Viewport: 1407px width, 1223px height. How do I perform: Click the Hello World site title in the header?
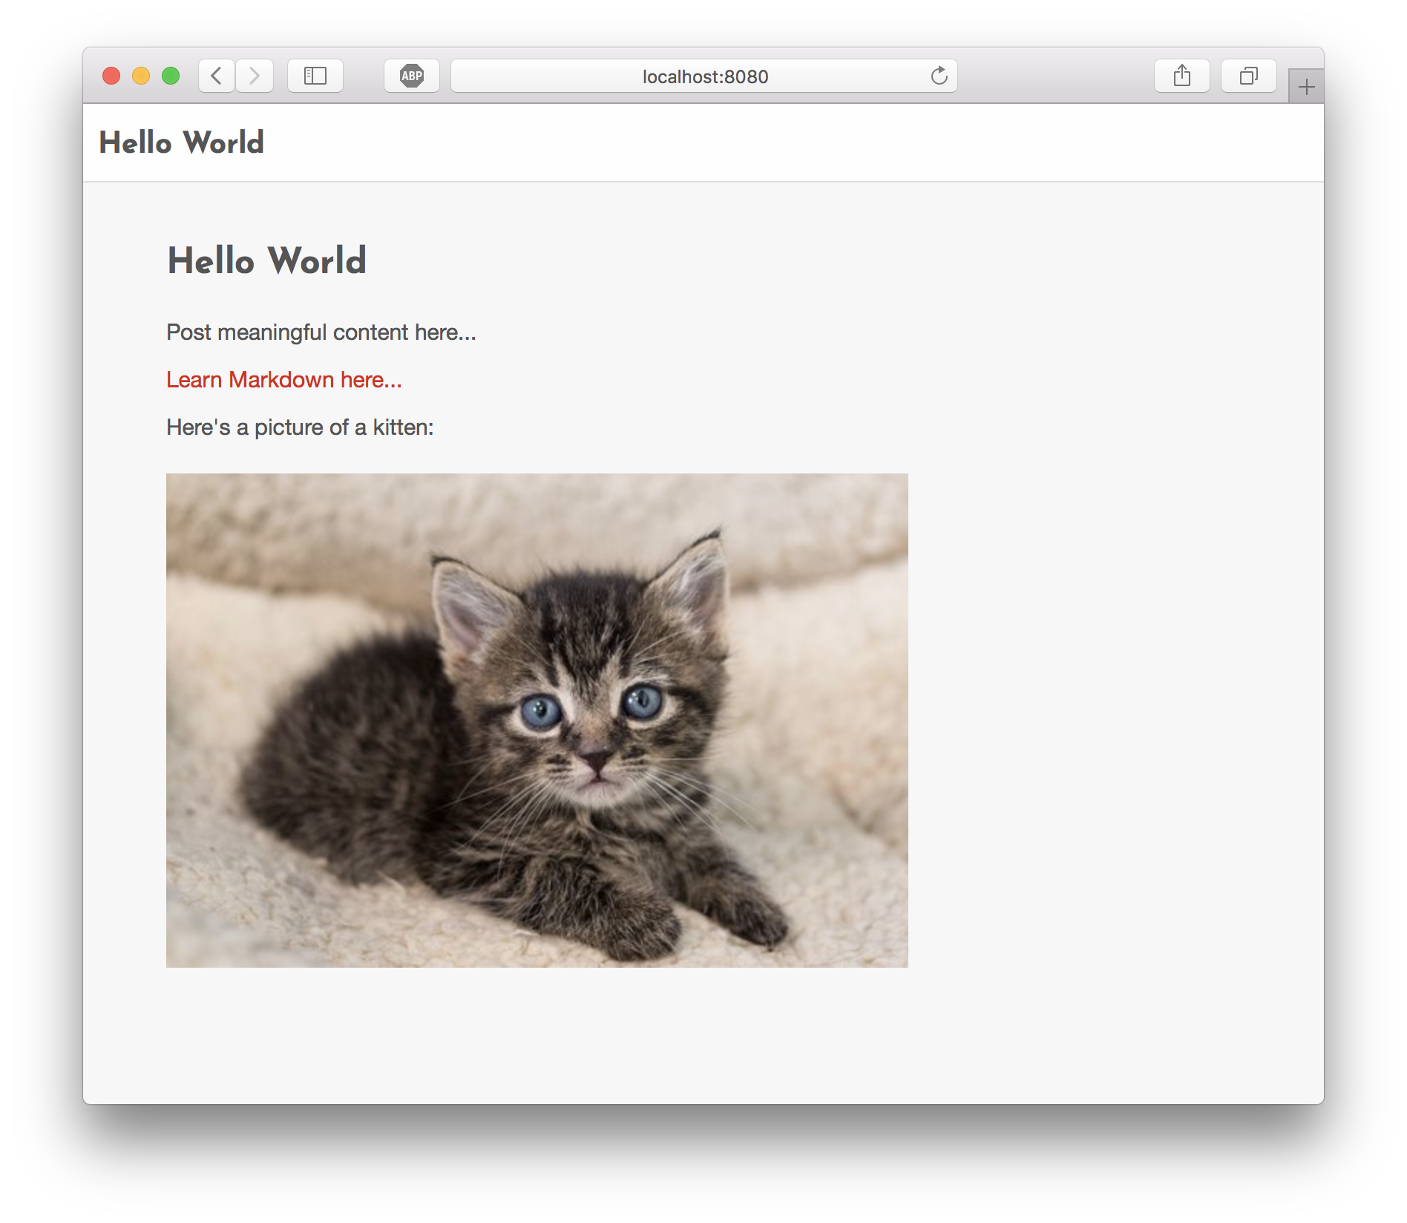182,142
